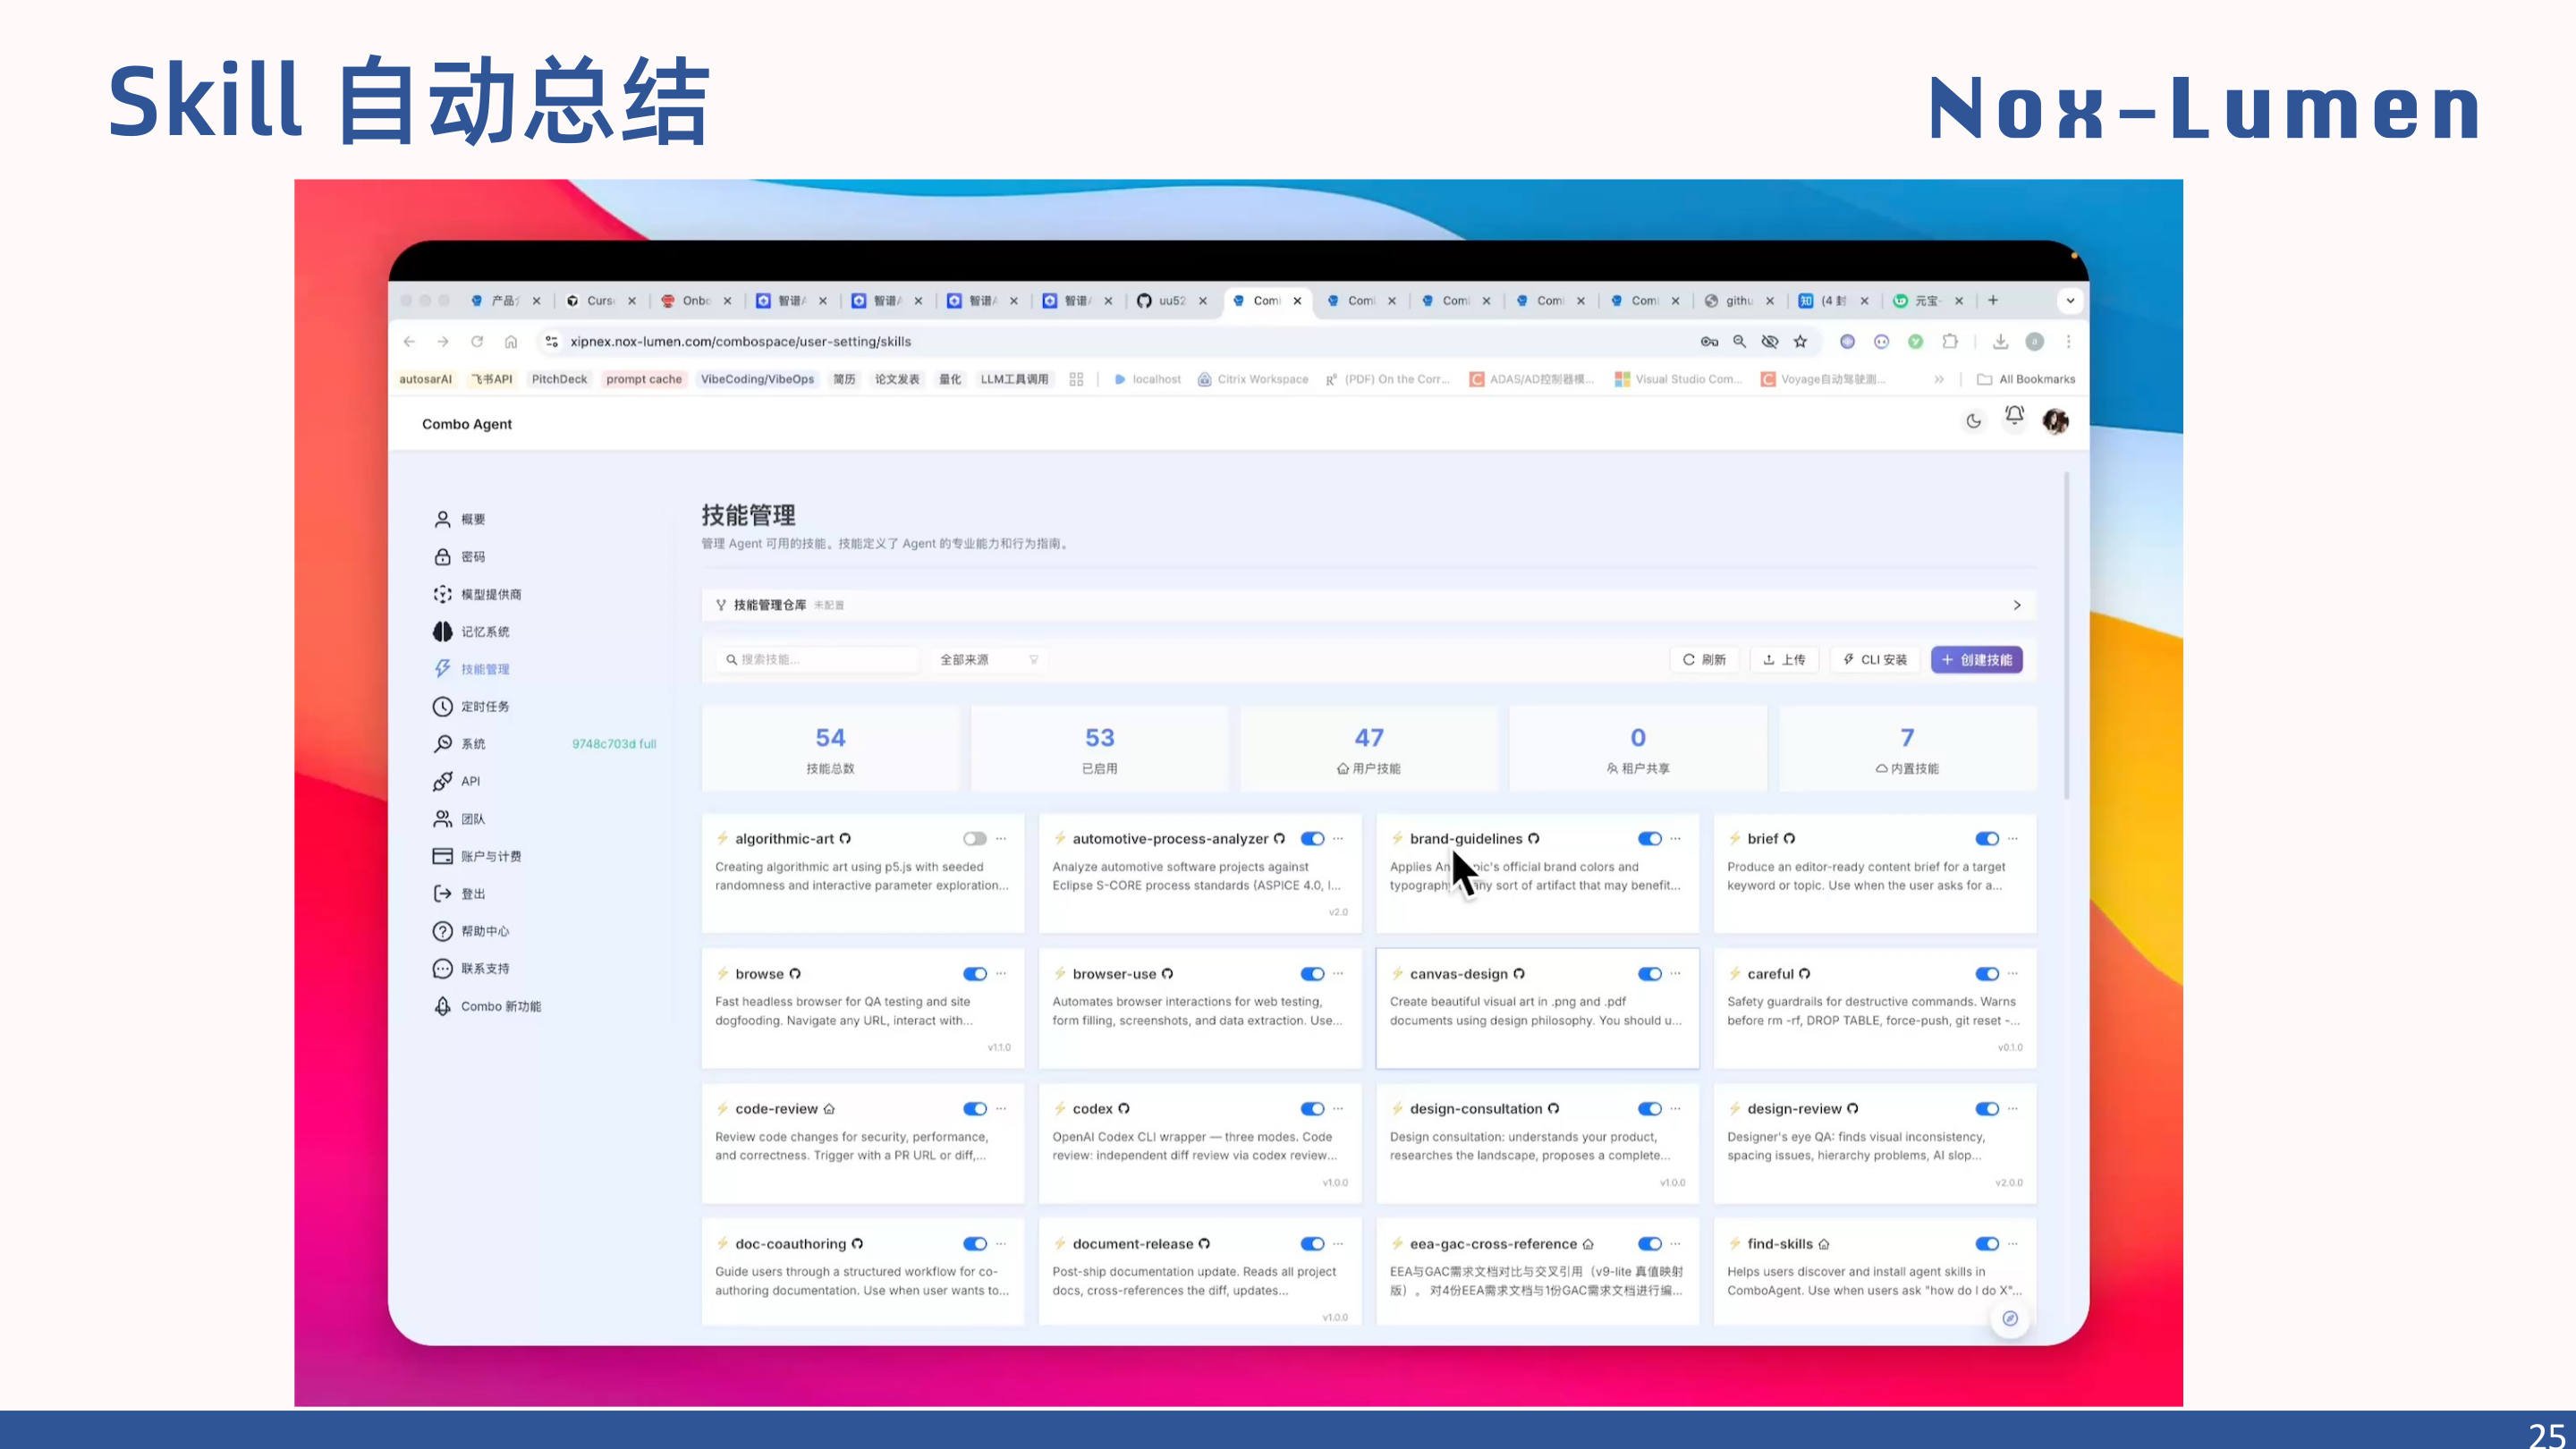
Task: Switch to the uu52 GitHub tab
Action: [1171, 300]
